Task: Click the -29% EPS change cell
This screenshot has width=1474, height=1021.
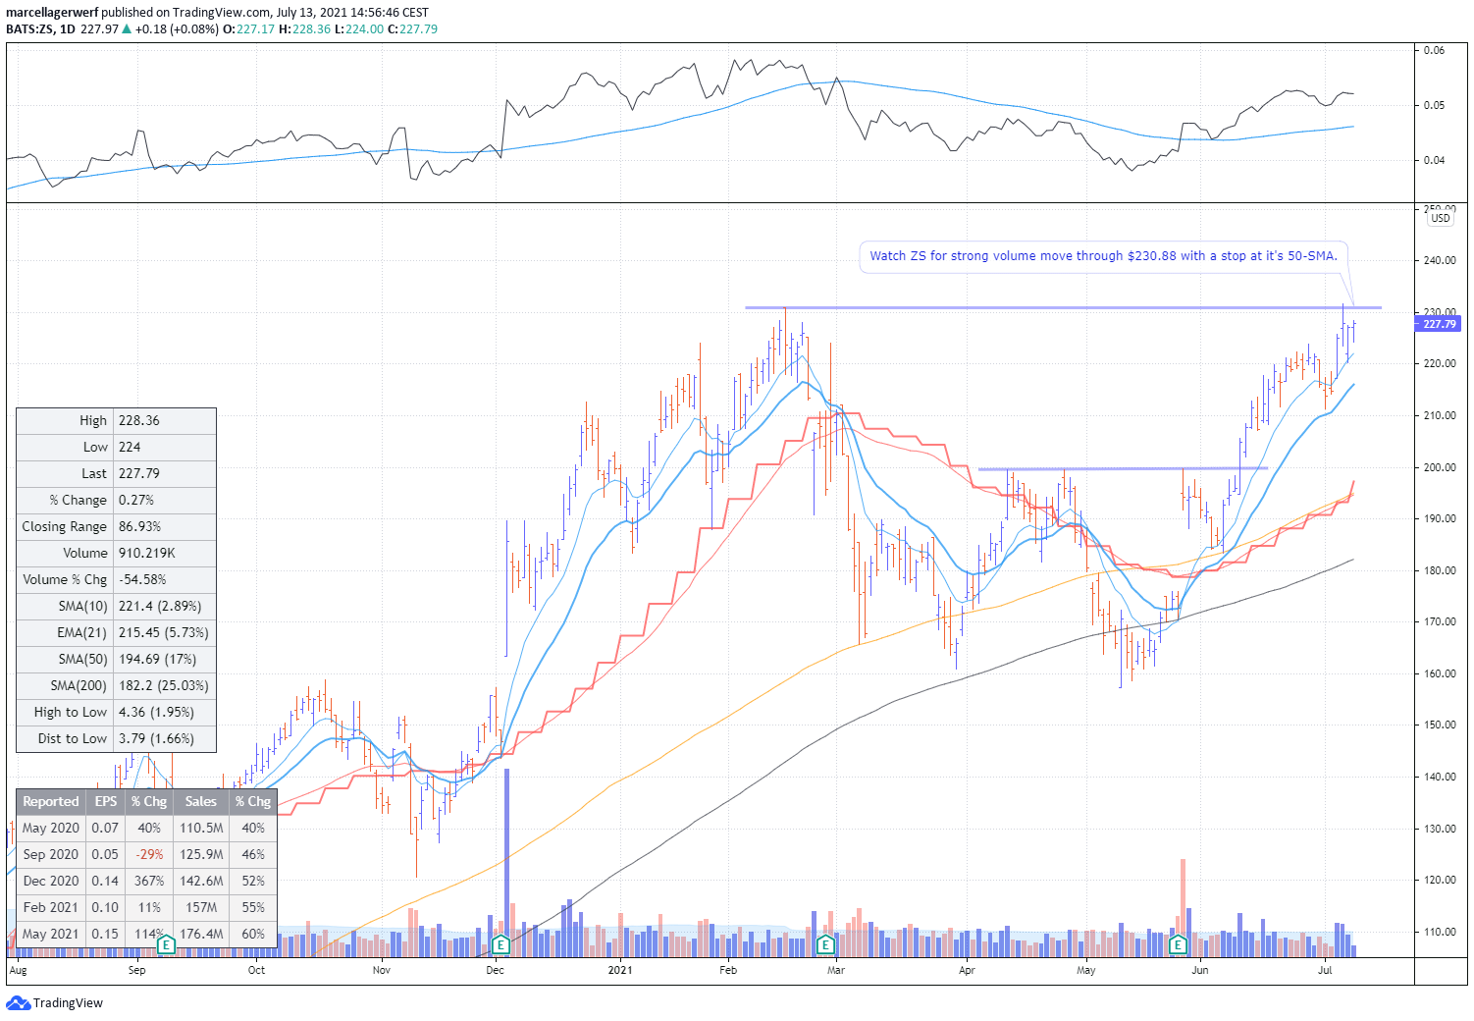Action: [x=149, y=854]
